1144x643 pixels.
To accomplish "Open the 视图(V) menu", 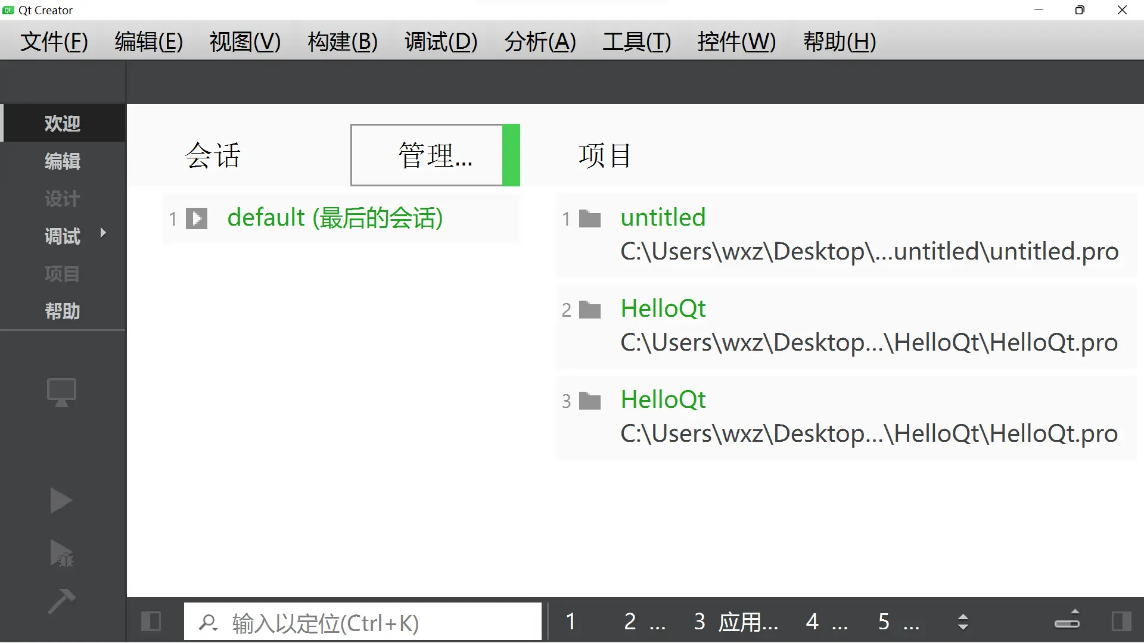I will coord(245,42).
